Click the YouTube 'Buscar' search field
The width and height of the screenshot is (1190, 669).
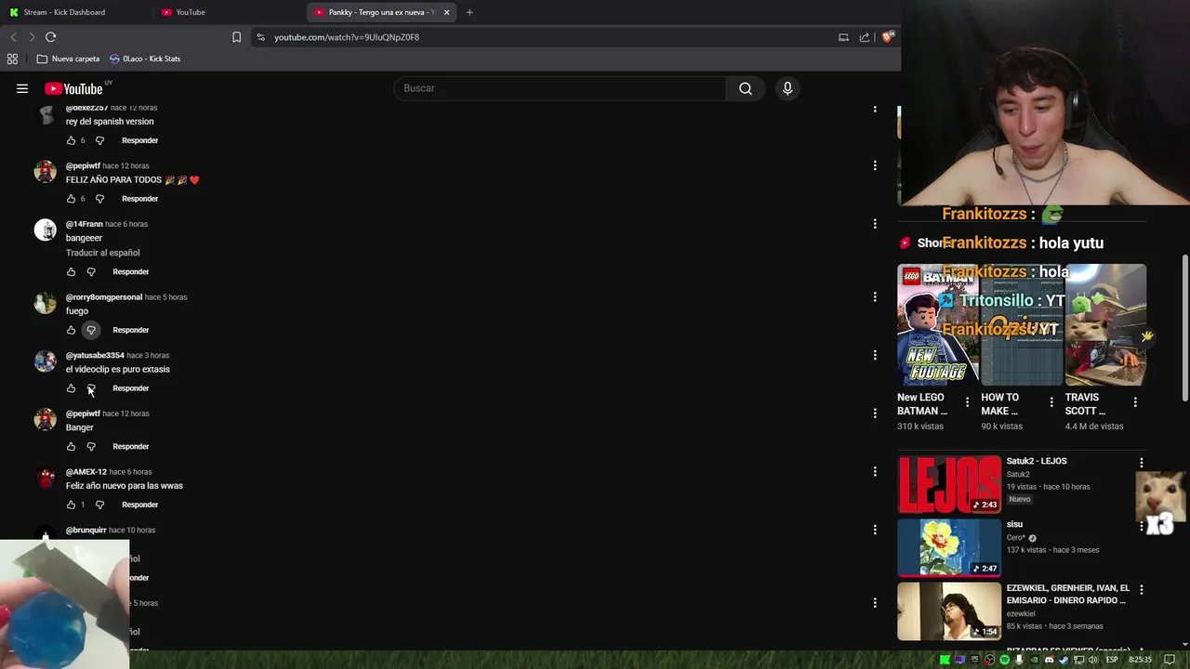pos(561,88)
